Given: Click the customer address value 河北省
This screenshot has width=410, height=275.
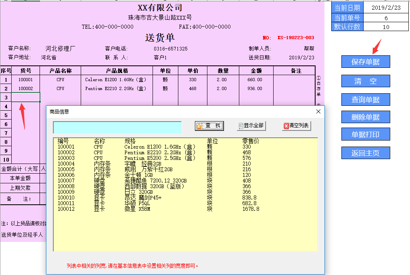Looking at the screenshot, I should point(49,58).
